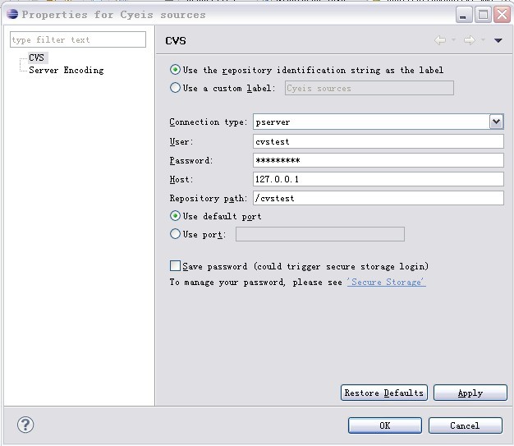514x446 pixels.
Task: Click the Eclipse icon in title bar
Action: (x=11, y=14)
